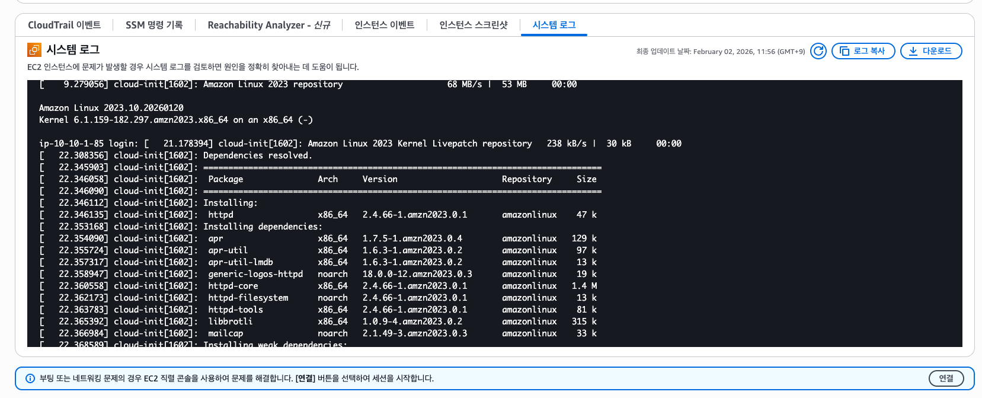The width and height of the screenshot is (982, 398).
Task: Click the Size column header in log
Action: 587,179
